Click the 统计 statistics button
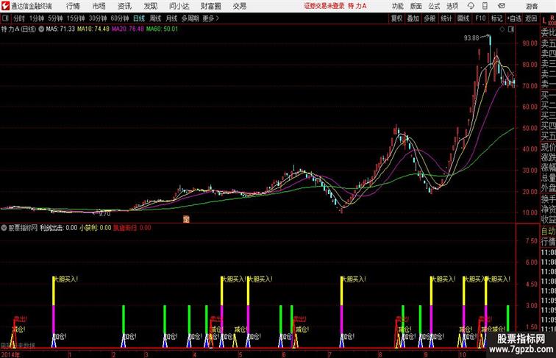Viewport: 556px width, 358px height. (x=446, y=18)
